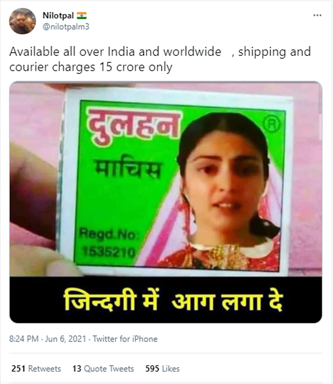Click the registered trademark symbol on matchbox
Viewport: 333px width, 384px height.
(272, 124)
